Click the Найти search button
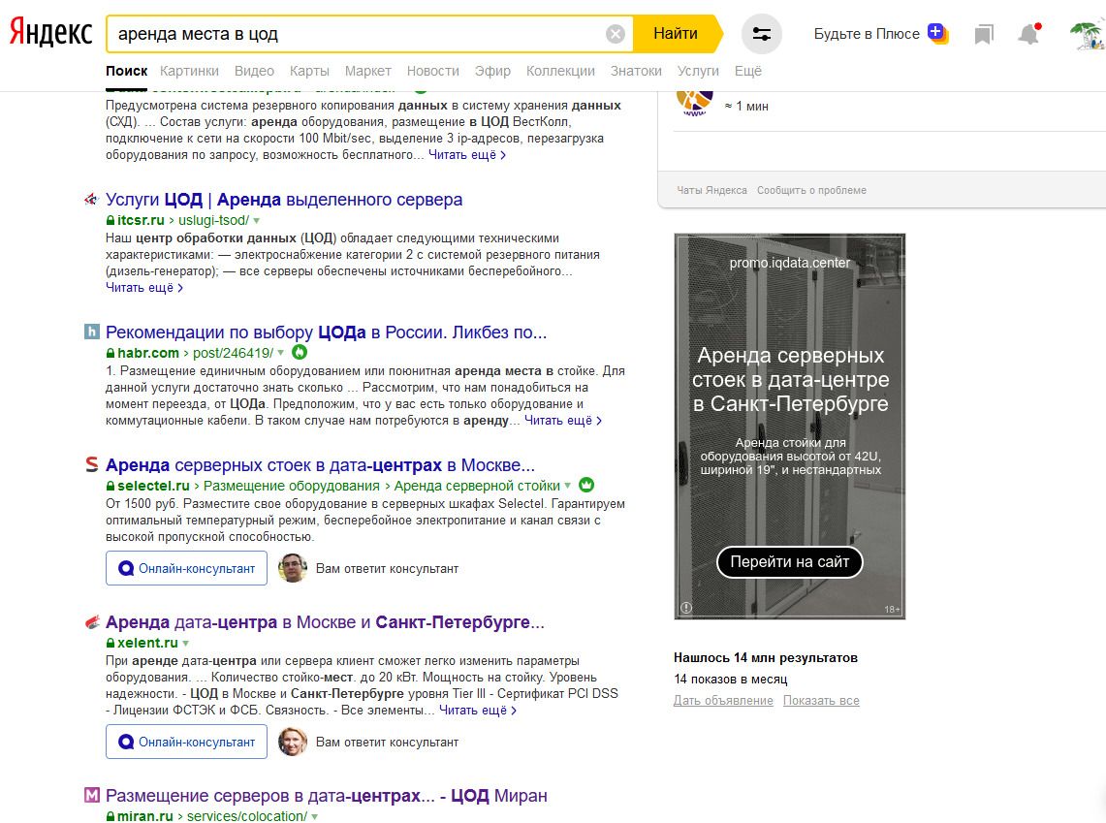The width and height of the screenshot is (1106, 823). coord(678,34)
